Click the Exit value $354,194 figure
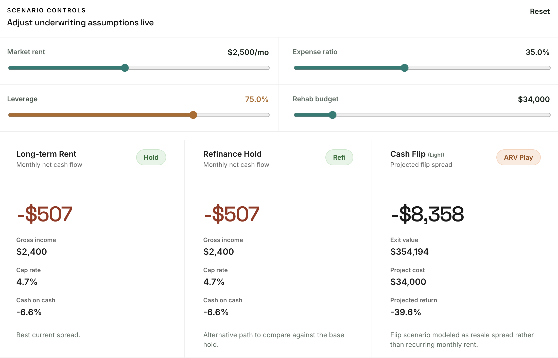This screenshot has height=358, width=558. [x=409, y=251]
